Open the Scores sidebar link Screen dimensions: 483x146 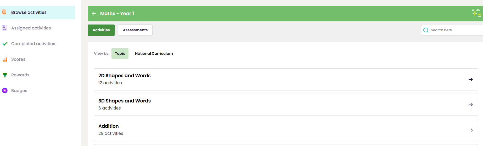pos(18,59)
